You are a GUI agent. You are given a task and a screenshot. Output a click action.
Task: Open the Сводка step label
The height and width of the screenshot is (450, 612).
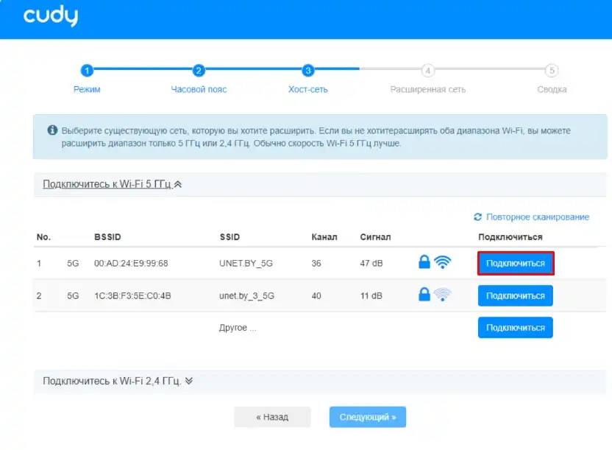click(552, 89)
